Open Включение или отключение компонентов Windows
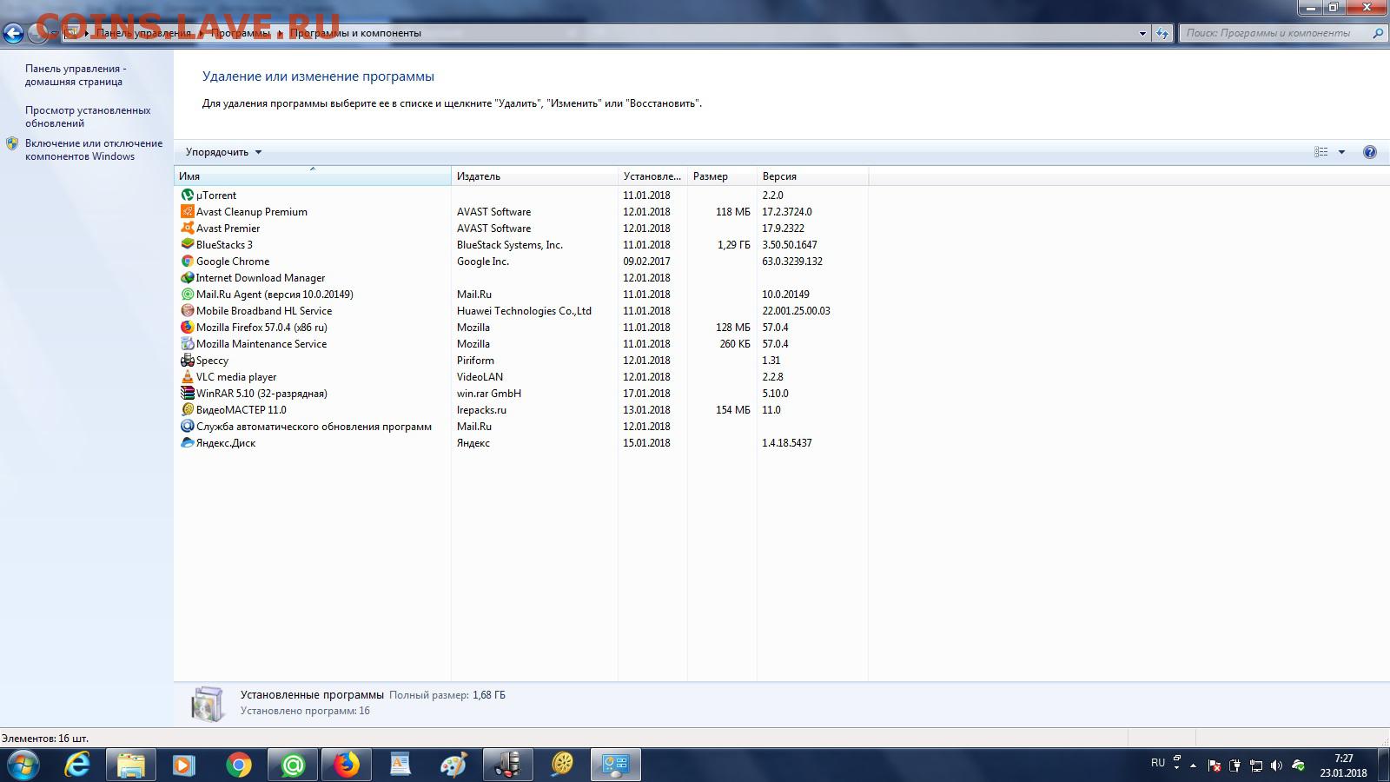 94,149
